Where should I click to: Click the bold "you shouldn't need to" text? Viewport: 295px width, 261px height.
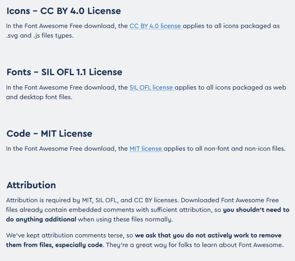click(256, 209)
